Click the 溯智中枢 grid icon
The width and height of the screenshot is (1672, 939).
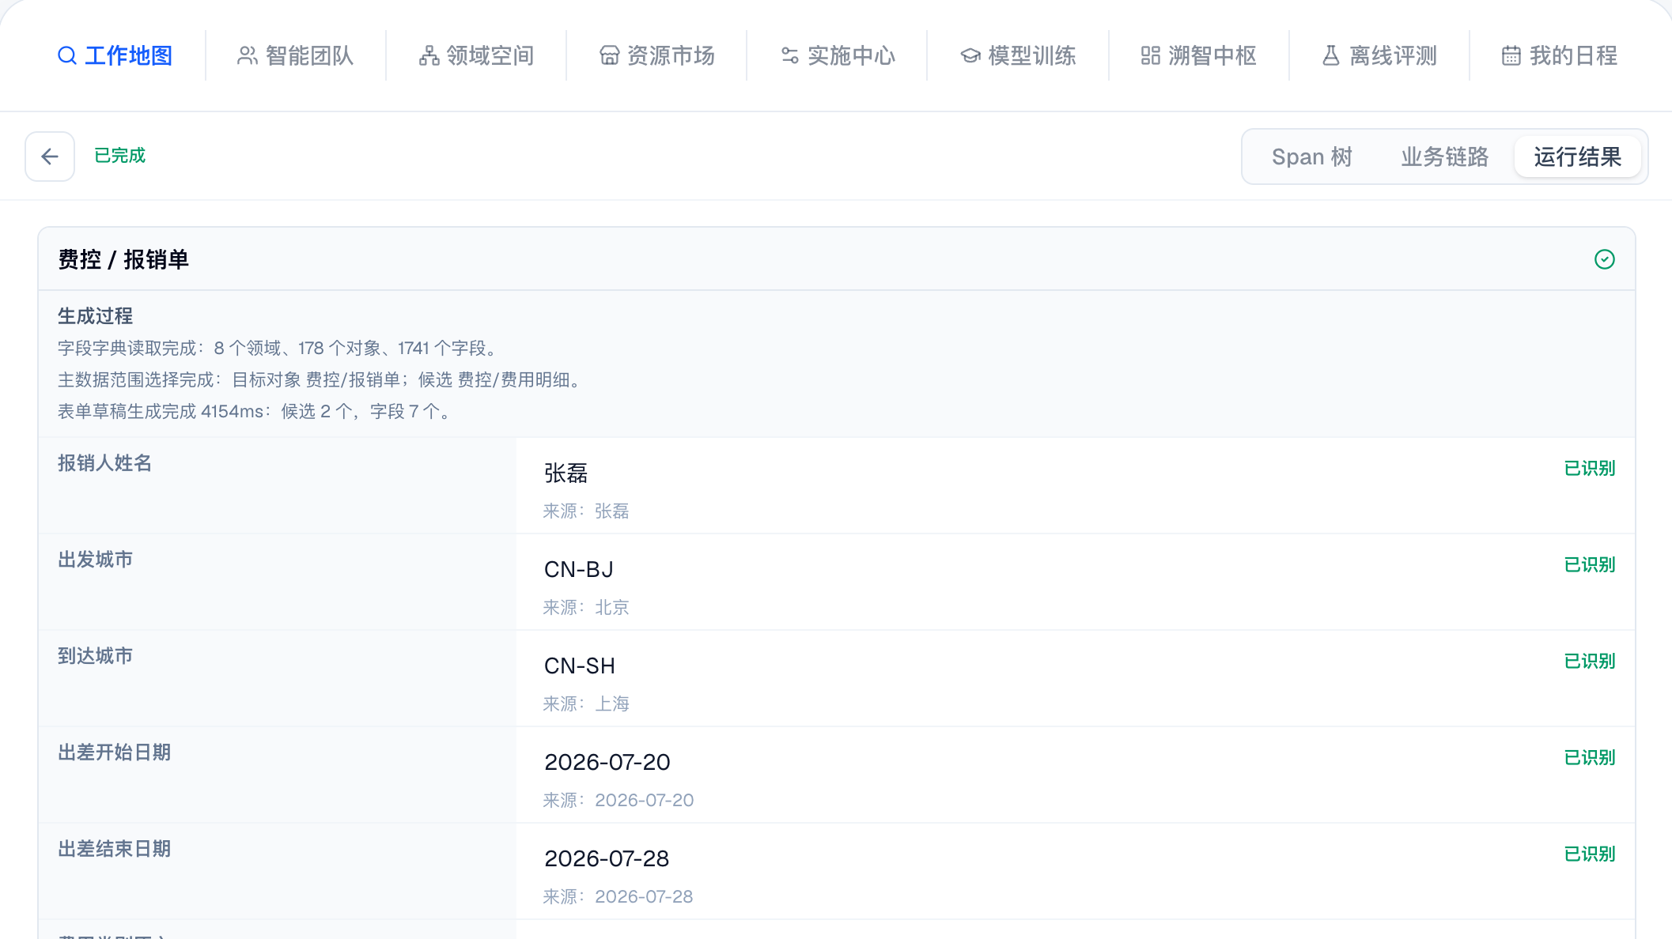[1150, 55]
